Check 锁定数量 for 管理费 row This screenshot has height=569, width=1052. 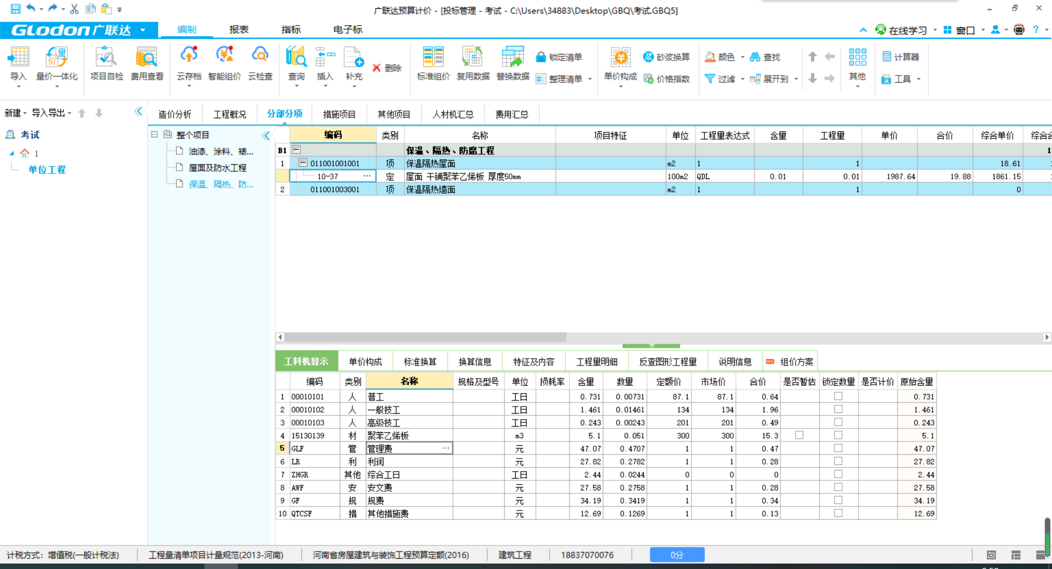(x=838, y=448)
